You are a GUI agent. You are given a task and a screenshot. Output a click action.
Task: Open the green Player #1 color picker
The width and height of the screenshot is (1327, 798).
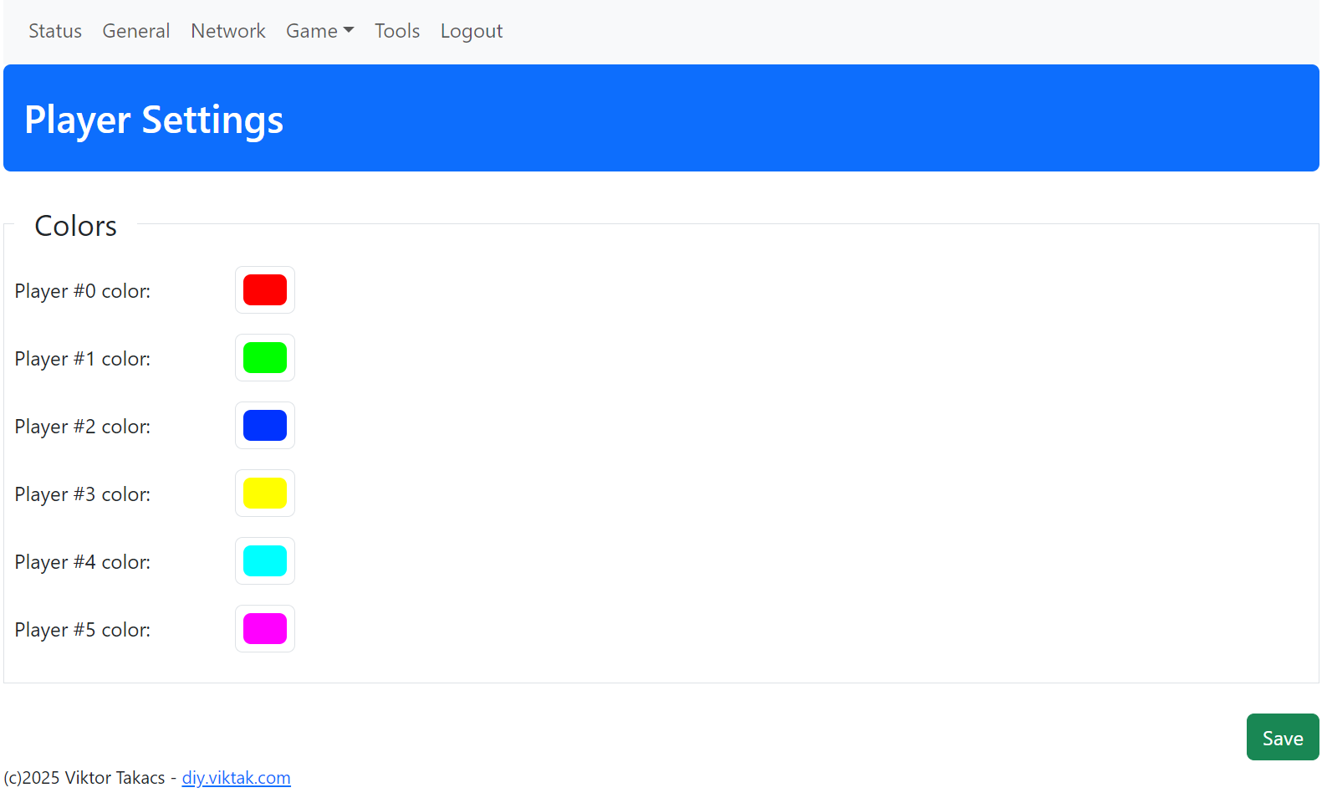[x=265, y=358]
